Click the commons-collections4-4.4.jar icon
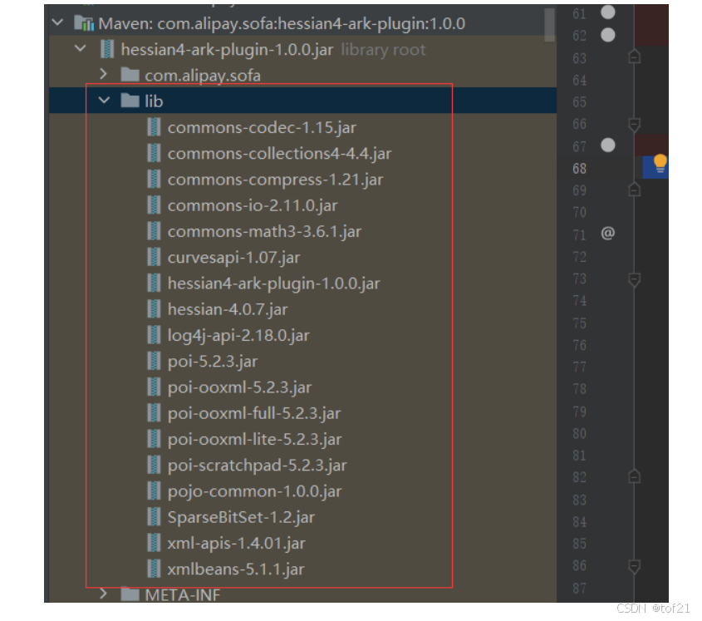Screen dimensions: 702x621 pyautogui.click(x=154, y=153)
